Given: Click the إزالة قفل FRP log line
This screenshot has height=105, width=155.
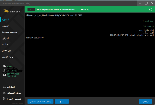Looking at the screenshot, I should pos(148,26).
